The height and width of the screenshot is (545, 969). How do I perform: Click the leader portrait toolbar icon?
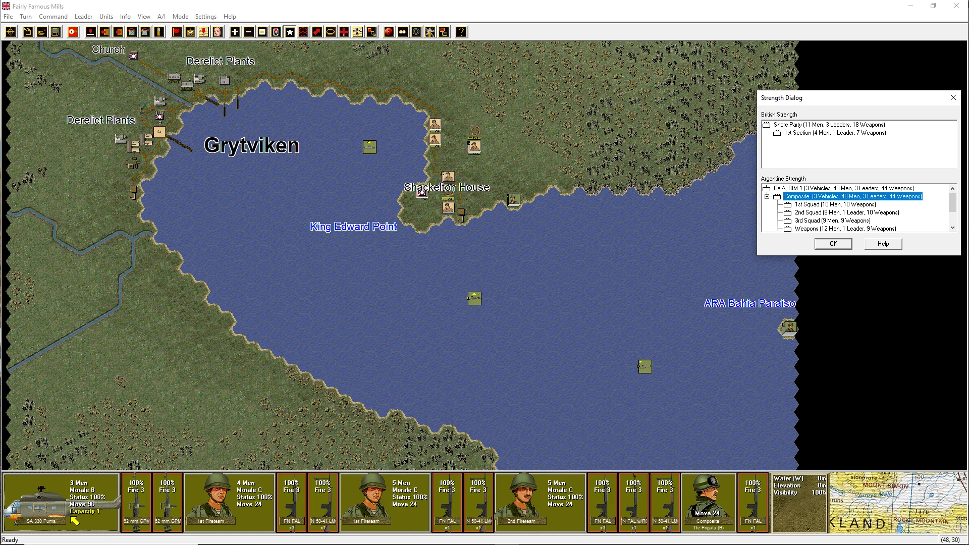click(218, 32)
